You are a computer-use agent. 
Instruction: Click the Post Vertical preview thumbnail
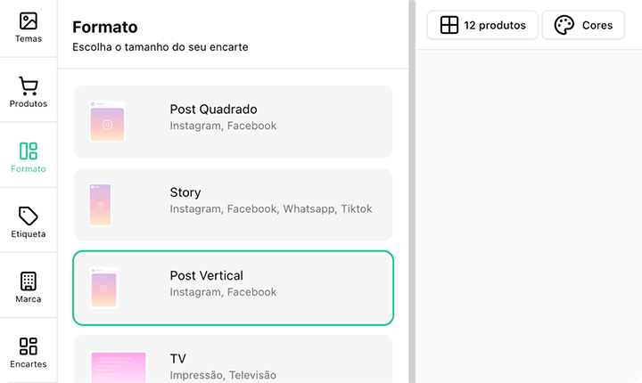pos(104,289)
